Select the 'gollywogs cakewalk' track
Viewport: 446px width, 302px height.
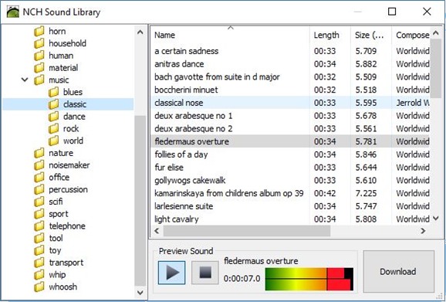[x=290, y=181]
